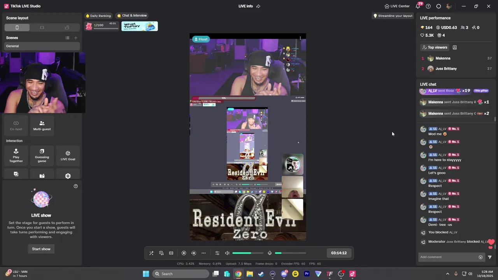The image size is (498, 280).
Task: Click the 'I'm here to stayyyyy' chat message
Action: click(x=445, y=160)
